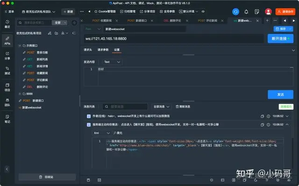Switch to the POST 收藏新闻 tab
Screen dimensions: 299x186
pos(102,21)
